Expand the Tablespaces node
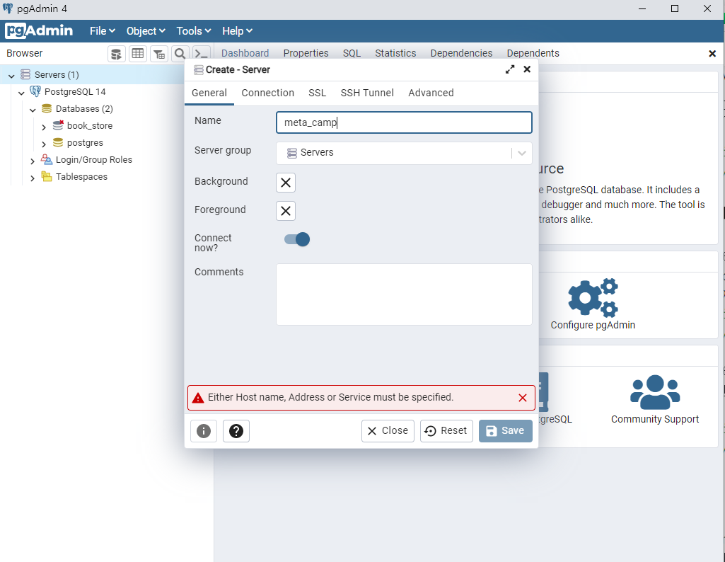 tap(33, 178)
